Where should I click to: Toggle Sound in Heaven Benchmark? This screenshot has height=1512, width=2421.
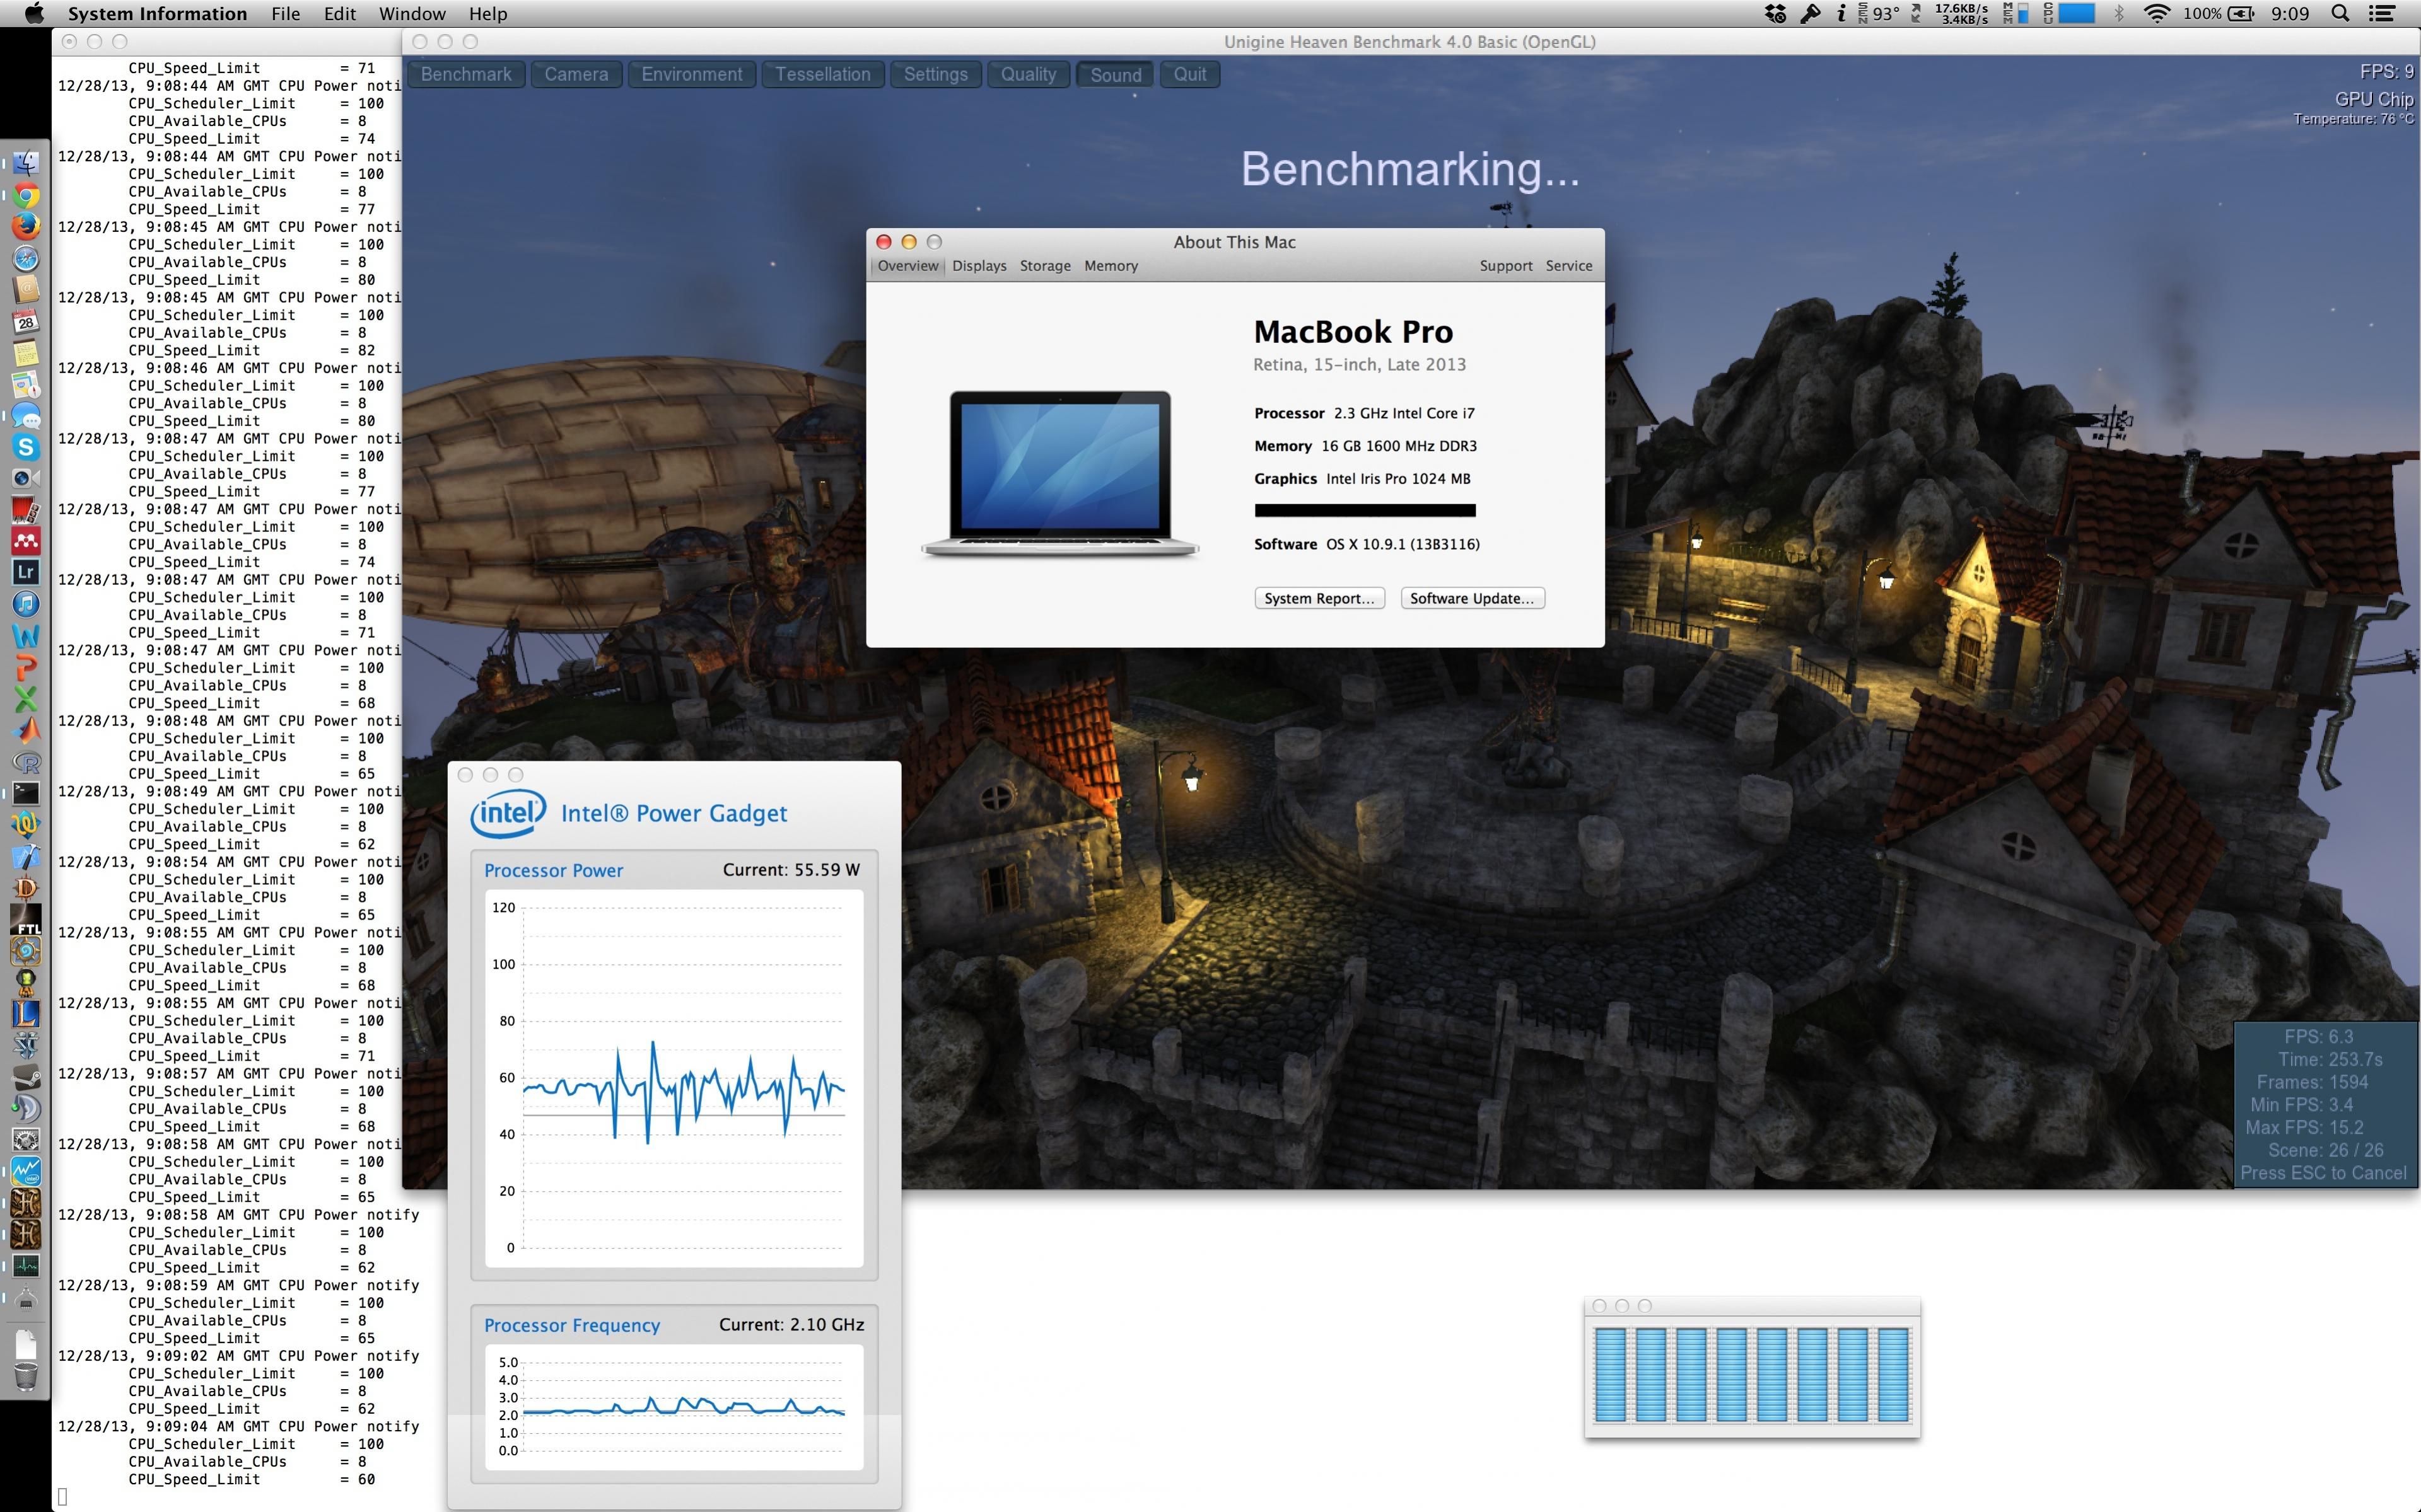[x=1114, y=75]
